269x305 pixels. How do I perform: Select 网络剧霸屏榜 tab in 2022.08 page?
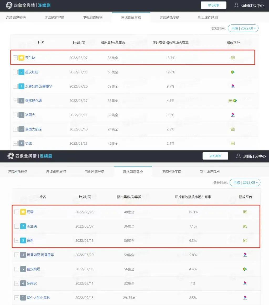point(131,18)
